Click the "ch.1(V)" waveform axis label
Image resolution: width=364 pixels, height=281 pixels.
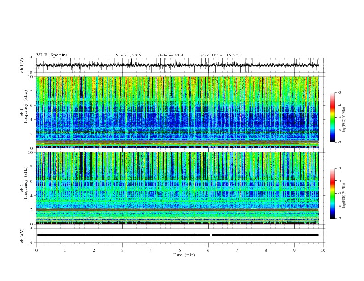(22, 65)
